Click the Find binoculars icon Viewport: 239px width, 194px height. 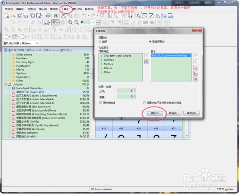coord(56,15)
